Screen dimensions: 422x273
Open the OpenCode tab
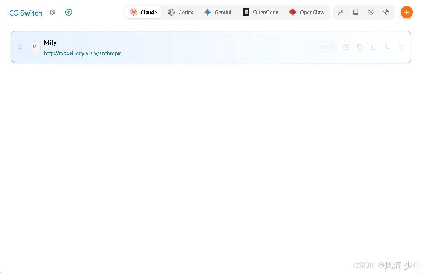(261, 12)
